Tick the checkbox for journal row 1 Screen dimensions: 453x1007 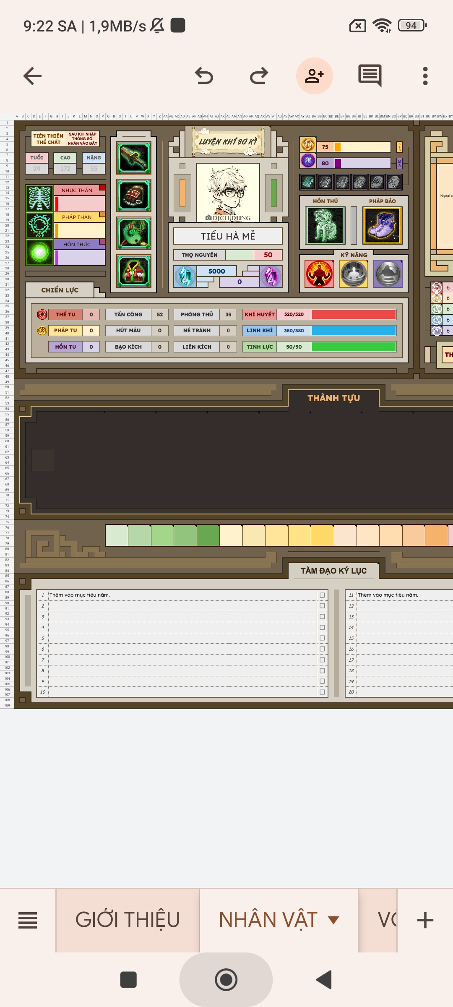[322, 595]
